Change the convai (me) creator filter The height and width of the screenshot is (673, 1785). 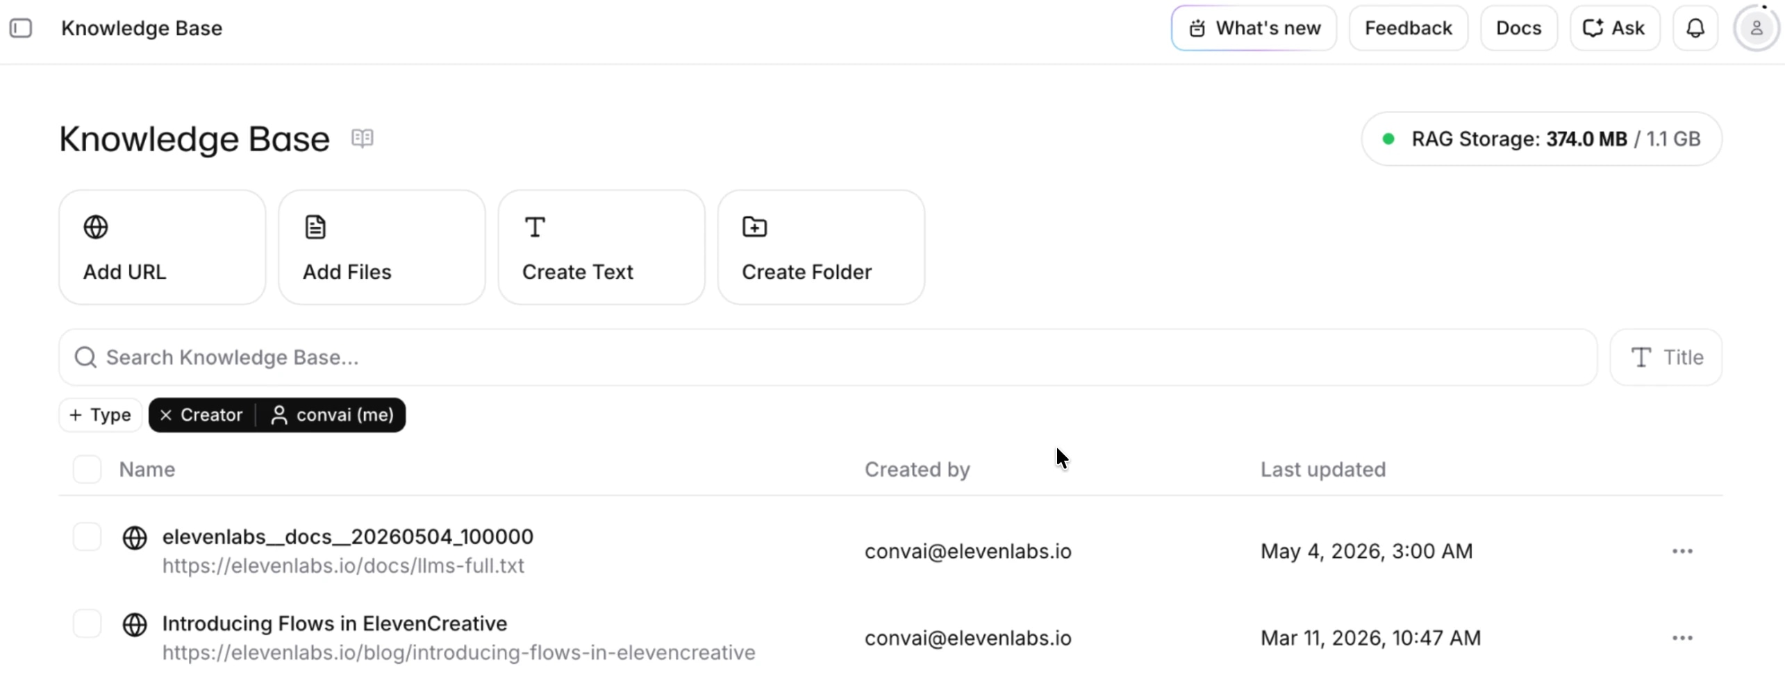[332, 415]
